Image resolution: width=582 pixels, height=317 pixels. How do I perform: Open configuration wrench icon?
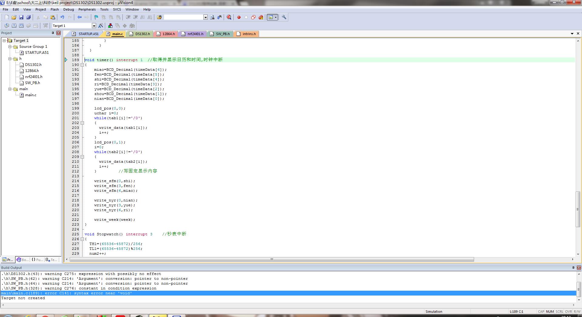click(x=284, y=17)
